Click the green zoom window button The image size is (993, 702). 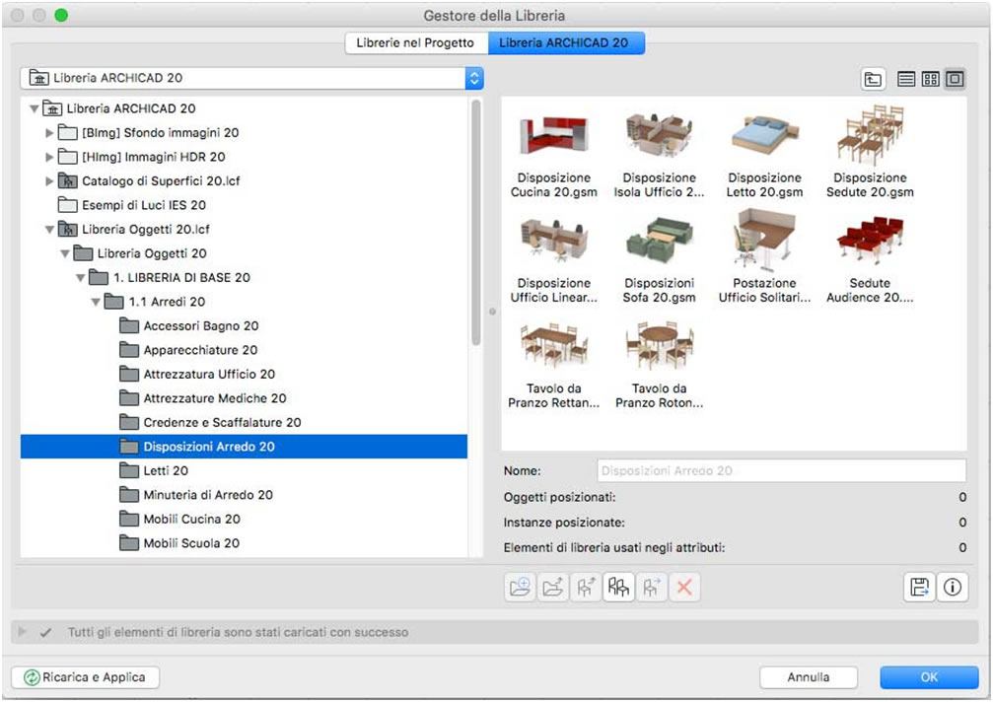point(61,15)
